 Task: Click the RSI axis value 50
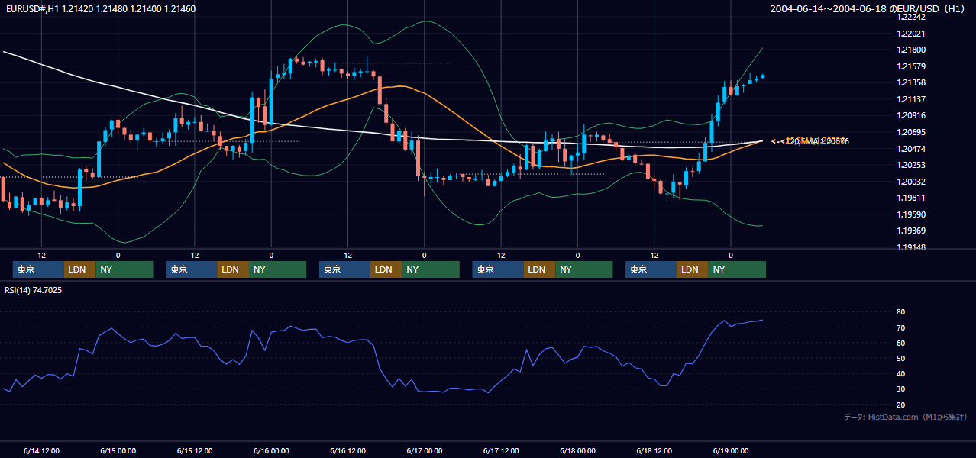pos(901,359)
